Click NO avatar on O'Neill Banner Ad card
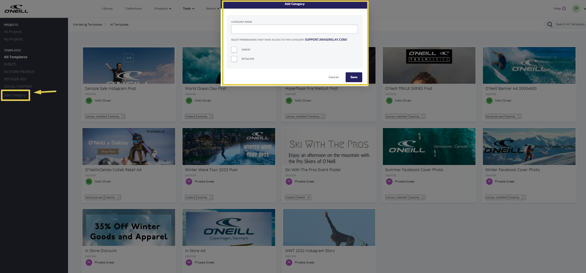Image resolution: width=586 pixels, height=273 pixels. 489,100
